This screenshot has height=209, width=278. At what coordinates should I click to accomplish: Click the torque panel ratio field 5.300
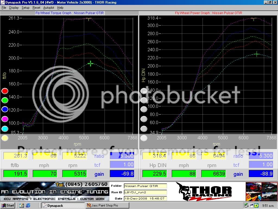pyautogui.click(x=122, y=156)
